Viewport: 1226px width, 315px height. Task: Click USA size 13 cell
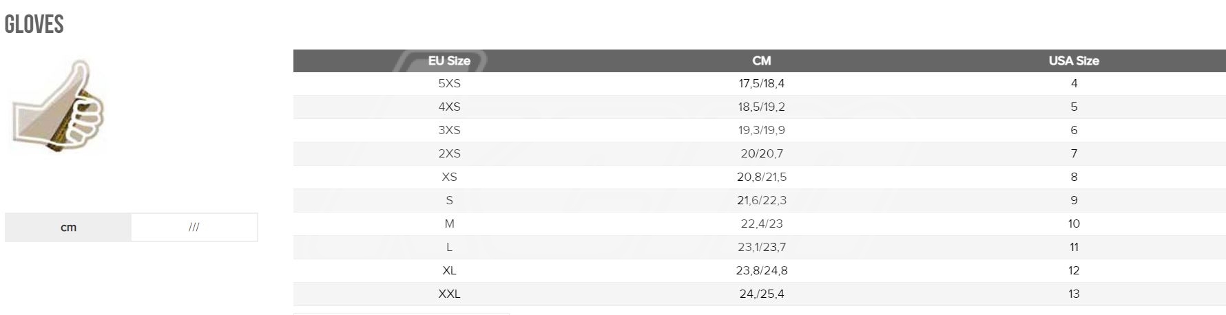(x=1073, y=294)
